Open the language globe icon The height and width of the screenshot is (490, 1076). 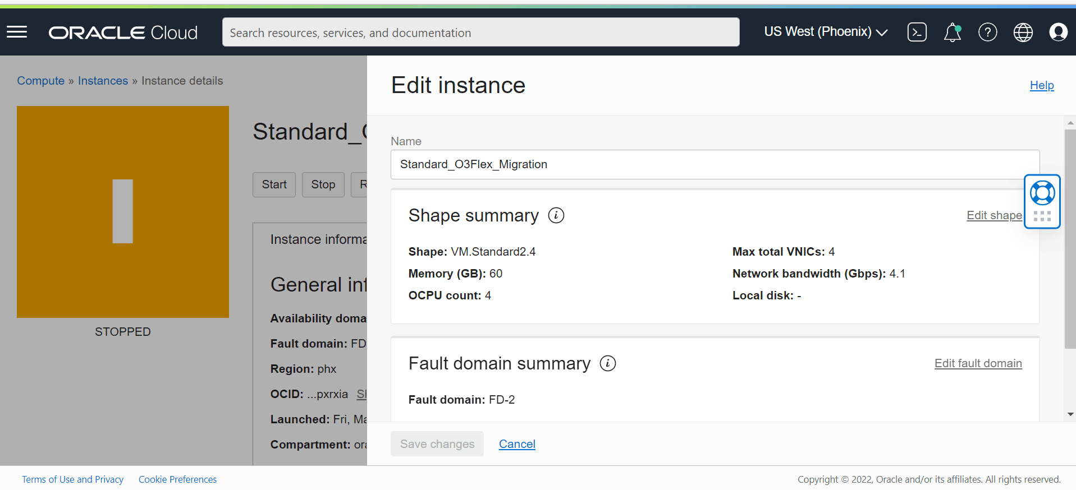click(1023, 32)
